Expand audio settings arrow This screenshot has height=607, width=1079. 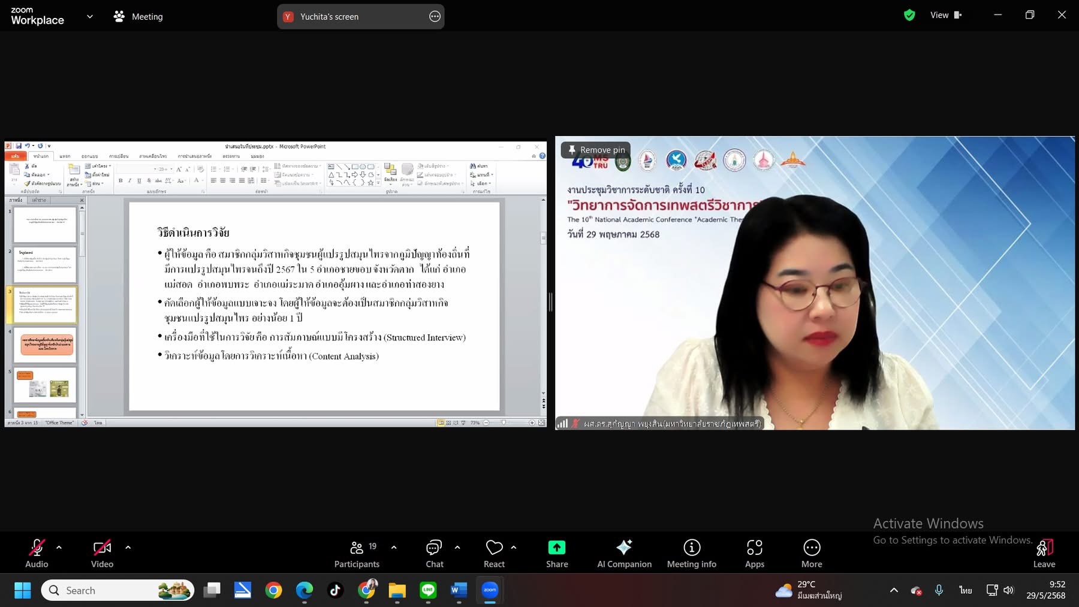[x=59, y=547]
